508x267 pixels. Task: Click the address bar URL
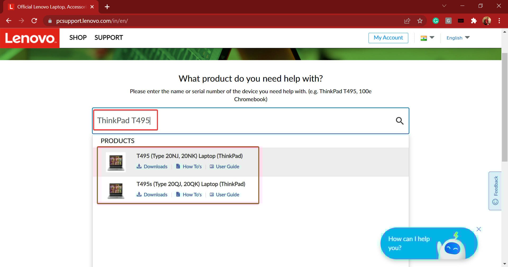(92, 21)
